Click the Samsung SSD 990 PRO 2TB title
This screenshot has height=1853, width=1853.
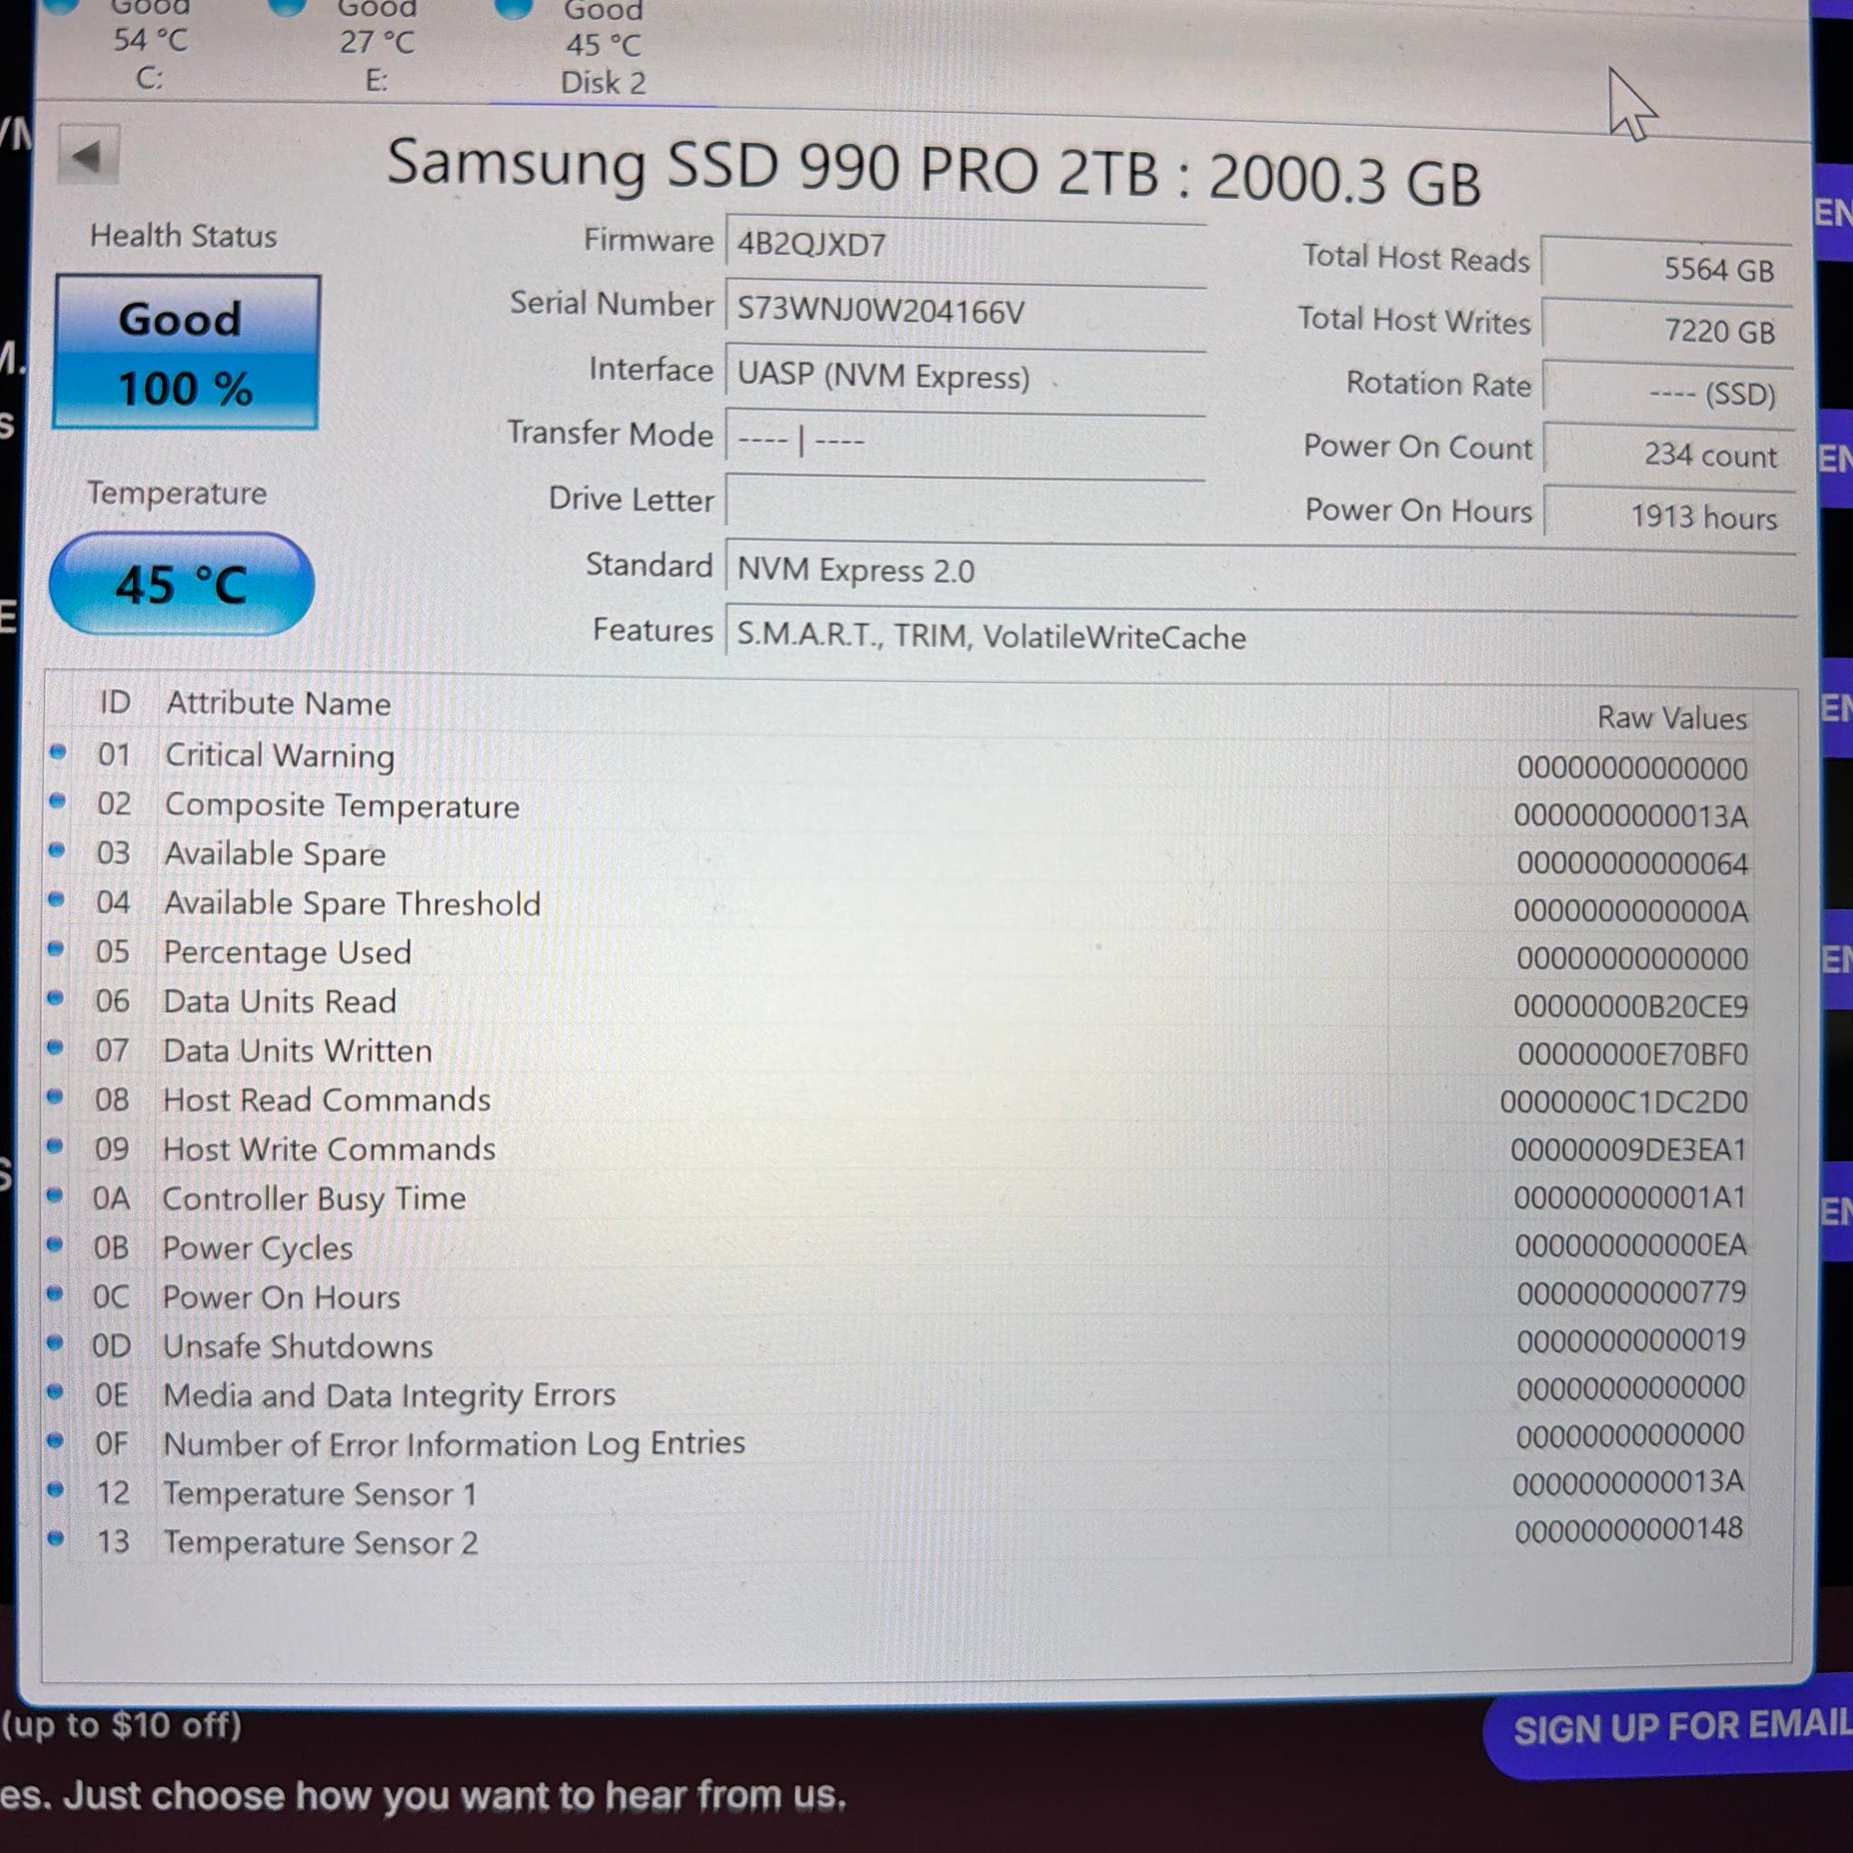click(x=933, y=171)
